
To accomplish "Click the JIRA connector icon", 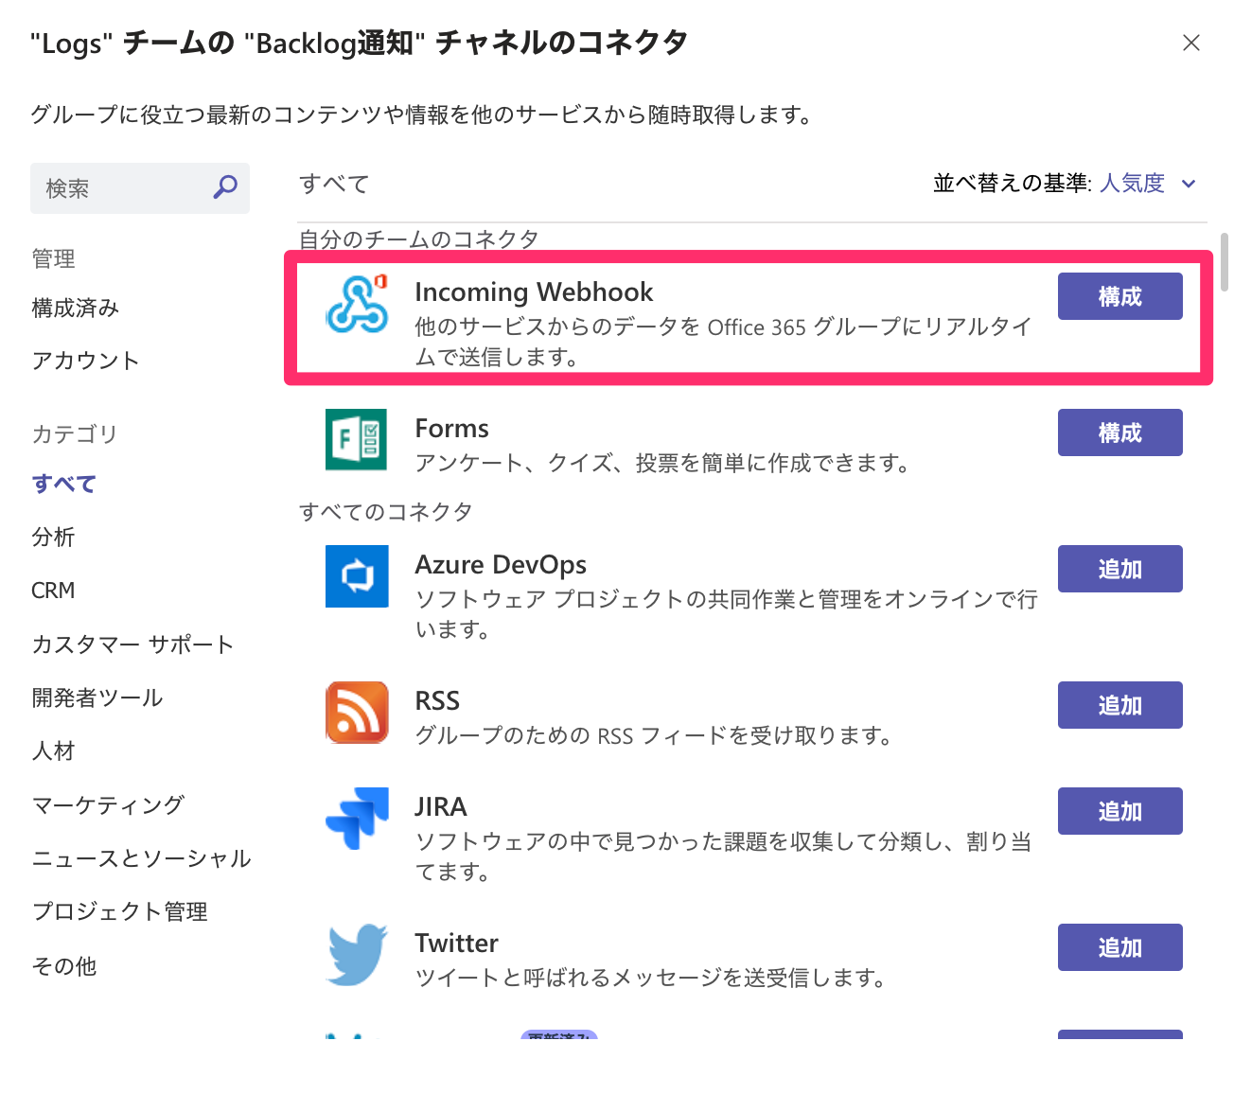I will pyautogui.click(x=357, y=819).
